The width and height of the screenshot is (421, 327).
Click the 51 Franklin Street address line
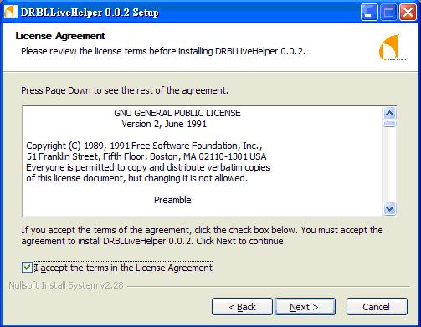pos(146,156)
